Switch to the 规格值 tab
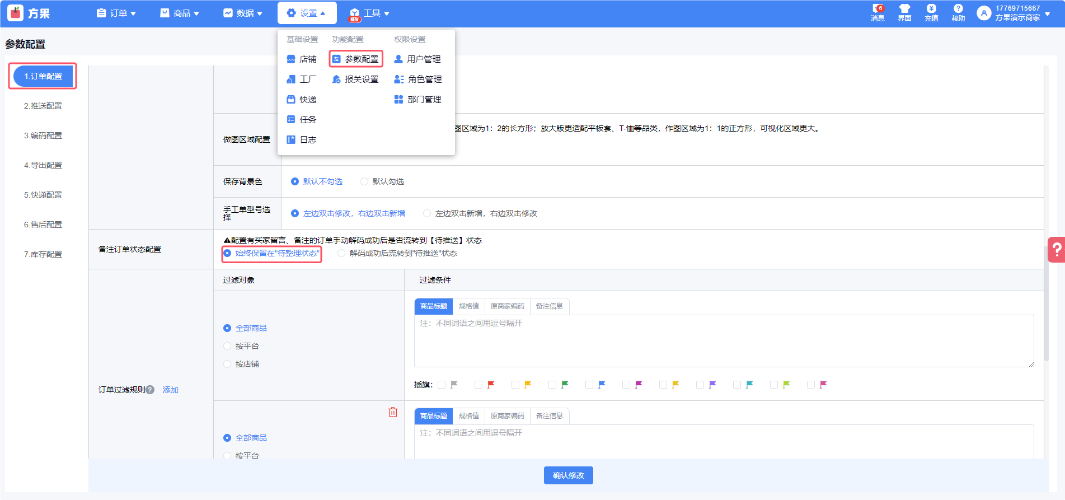This screenshot has height=500, width=1065. point(468,306)
